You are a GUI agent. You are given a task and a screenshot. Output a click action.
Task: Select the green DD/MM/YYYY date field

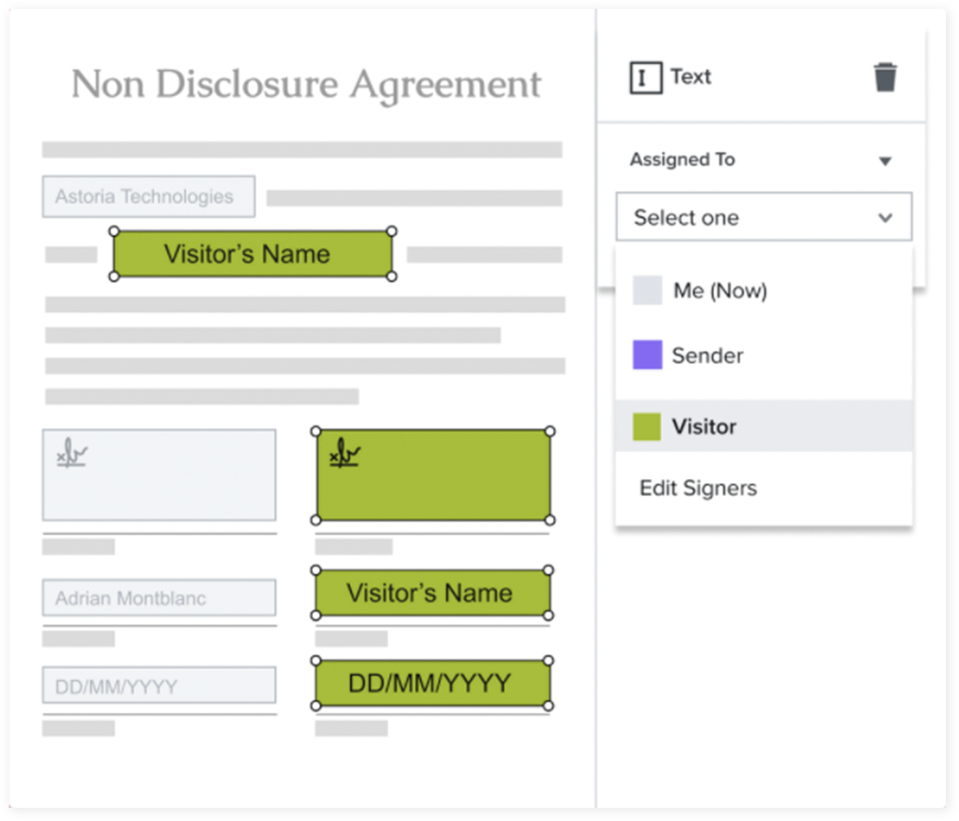tap(432, 683)
